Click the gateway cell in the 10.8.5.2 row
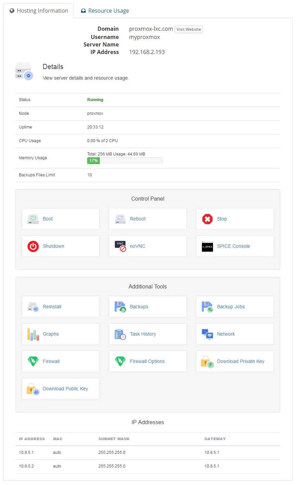This screenshot has width=297, height=485. 212,466
